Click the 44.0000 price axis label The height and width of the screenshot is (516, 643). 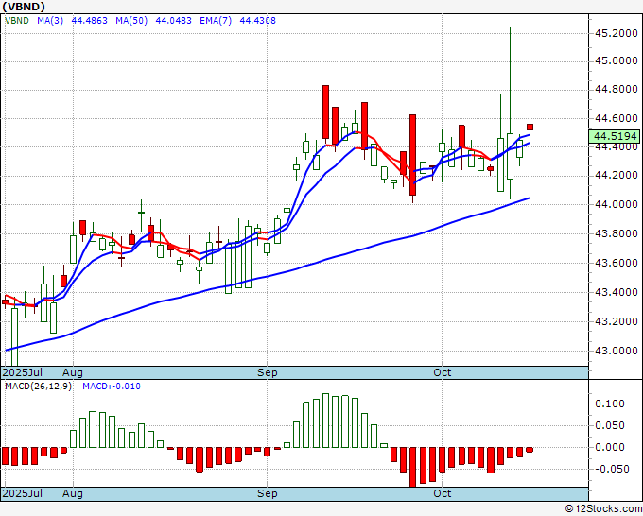pos(617,204)
